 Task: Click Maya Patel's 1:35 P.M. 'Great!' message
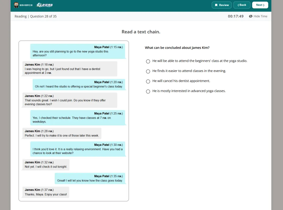coord(90,178)
